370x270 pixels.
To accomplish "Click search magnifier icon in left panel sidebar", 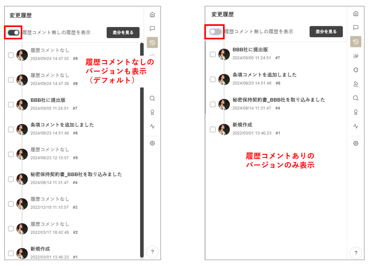I will pos(152,98).
